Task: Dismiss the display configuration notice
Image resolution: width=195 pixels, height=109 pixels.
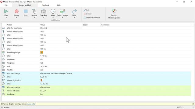Action: click(x=193, y=104)
